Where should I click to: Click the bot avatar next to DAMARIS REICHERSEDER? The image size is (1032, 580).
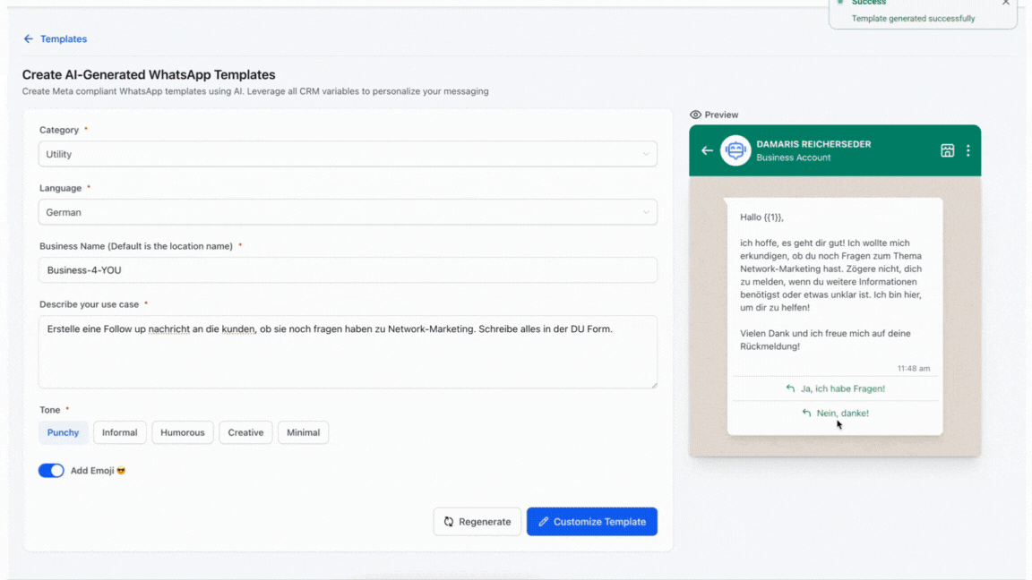[x=735, y=150]
